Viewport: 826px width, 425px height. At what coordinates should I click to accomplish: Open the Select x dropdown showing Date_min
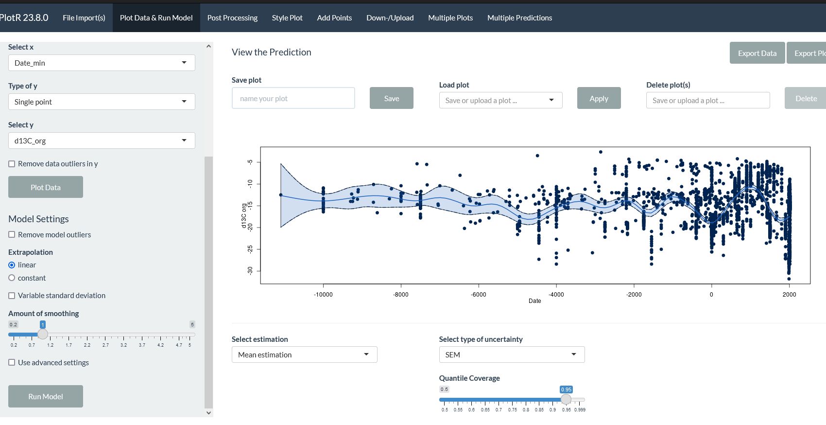coord(102,63)
